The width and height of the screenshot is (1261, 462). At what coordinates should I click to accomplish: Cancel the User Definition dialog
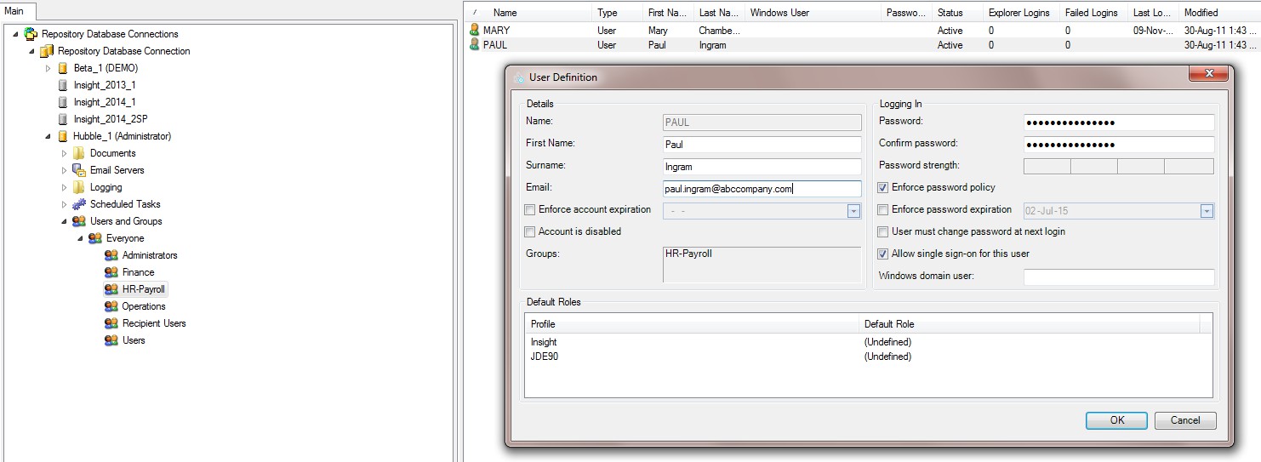point(1184,420)
